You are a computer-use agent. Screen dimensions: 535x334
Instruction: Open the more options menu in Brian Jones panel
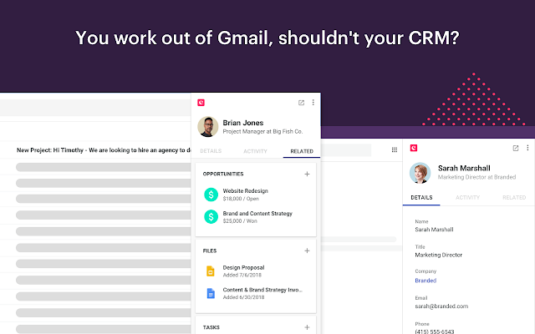313,102
